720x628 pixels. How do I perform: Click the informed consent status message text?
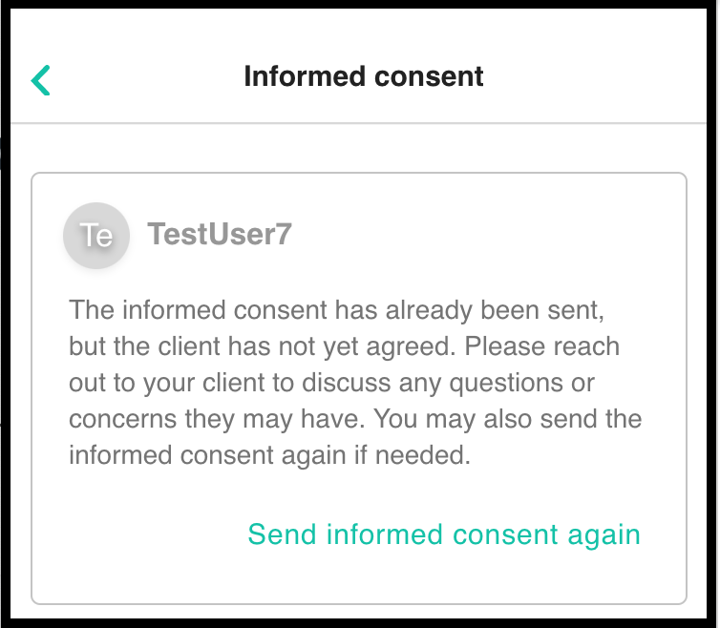355,382
